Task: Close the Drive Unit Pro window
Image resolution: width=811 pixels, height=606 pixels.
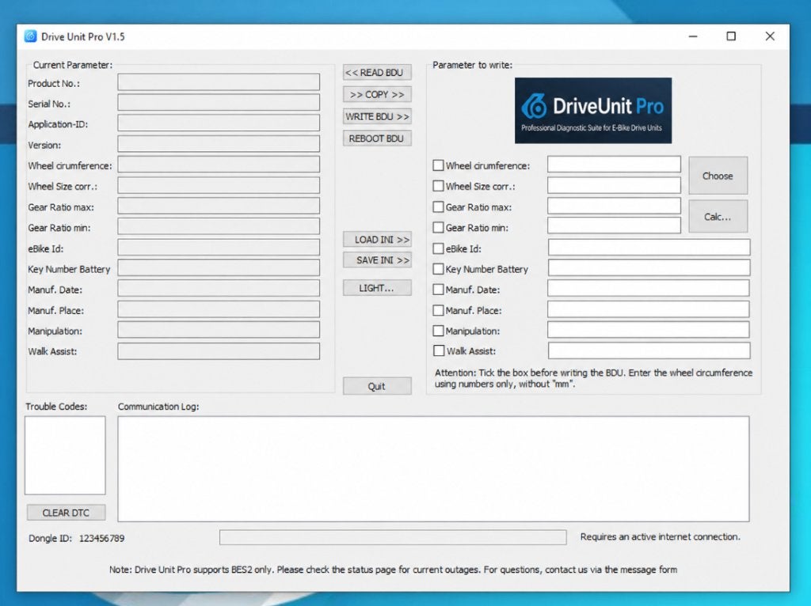Action: coord(770,36)
